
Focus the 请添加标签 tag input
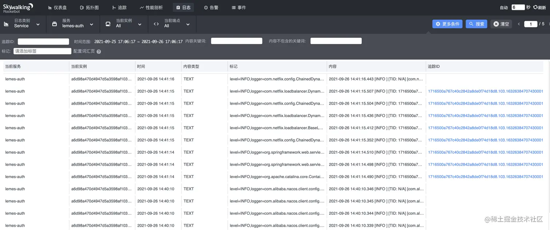click(x=42, y=51)
